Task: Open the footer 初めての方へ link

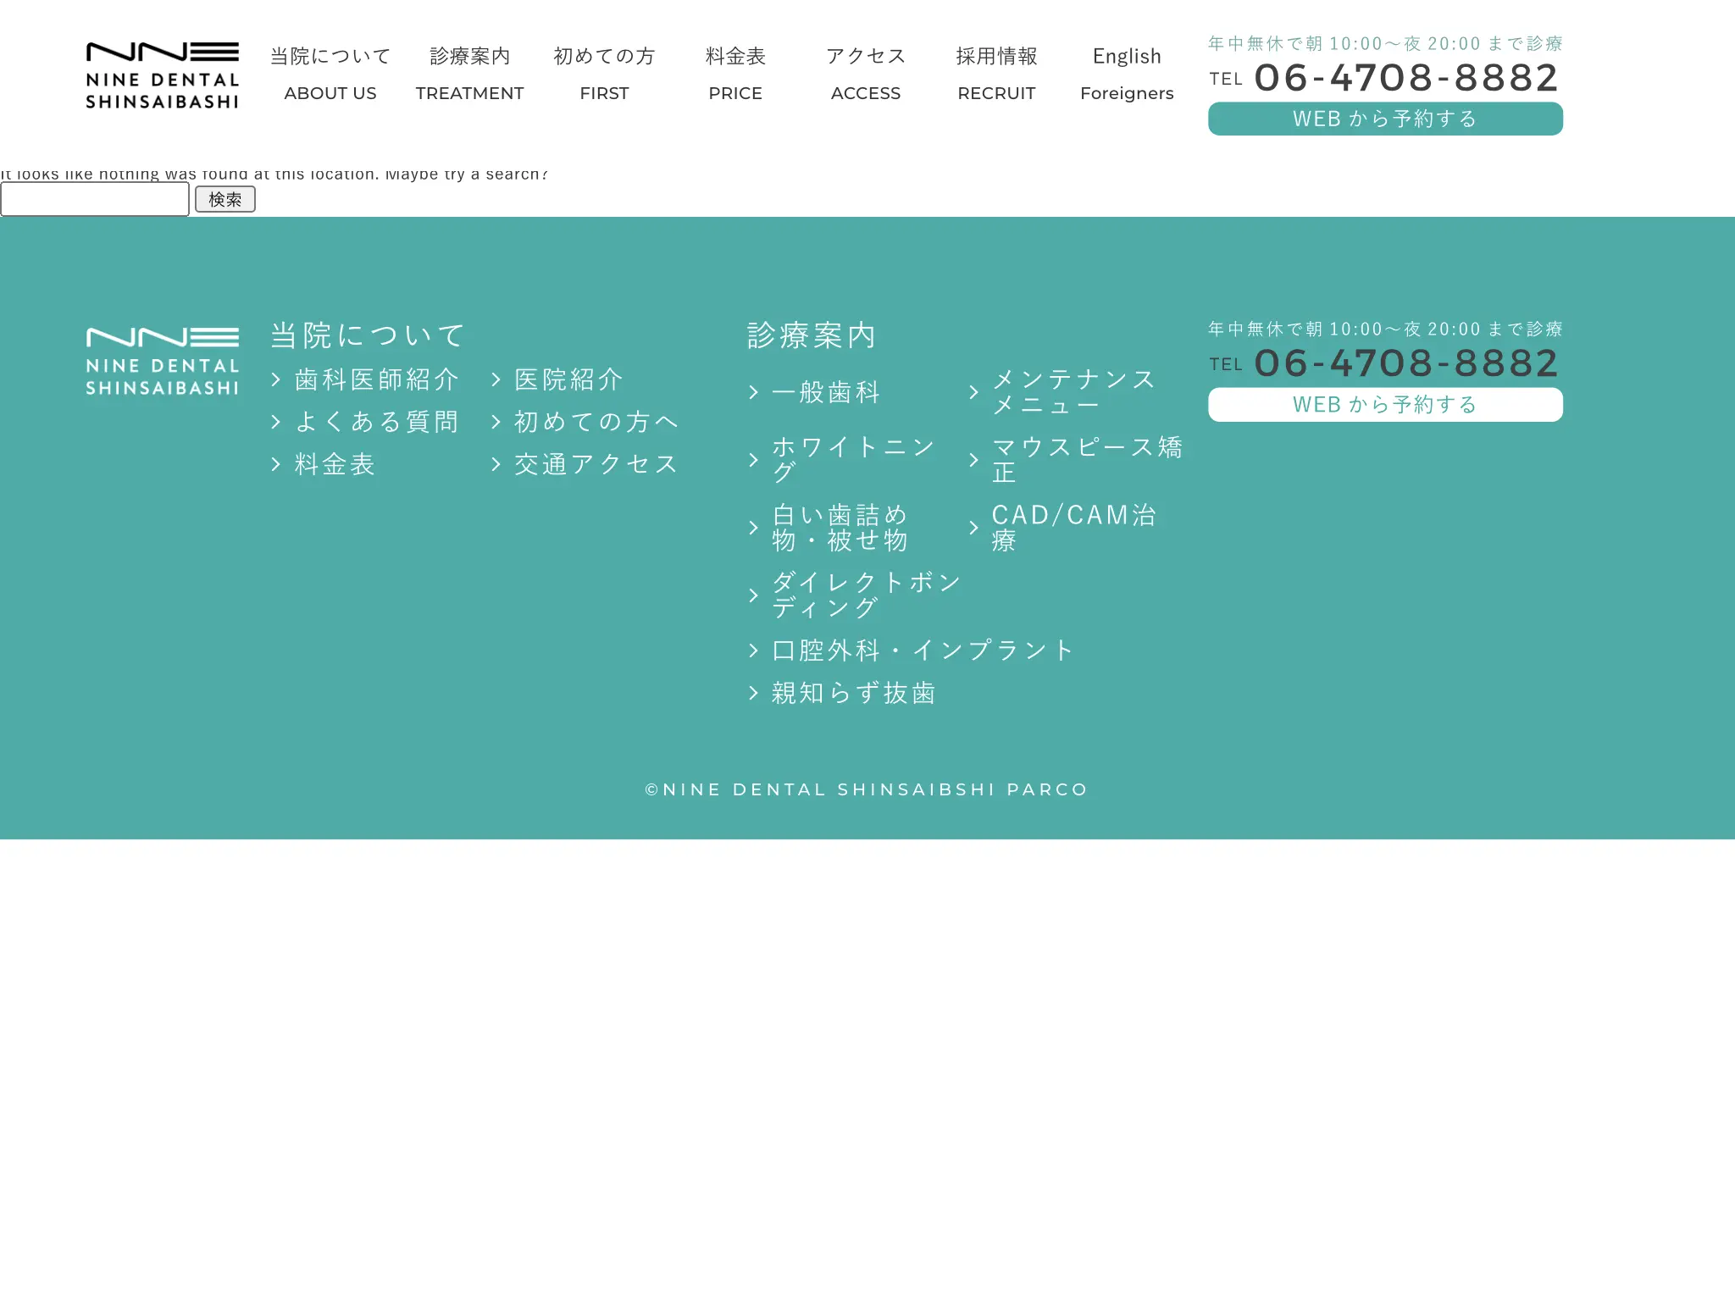Action: tap(596, 422)
